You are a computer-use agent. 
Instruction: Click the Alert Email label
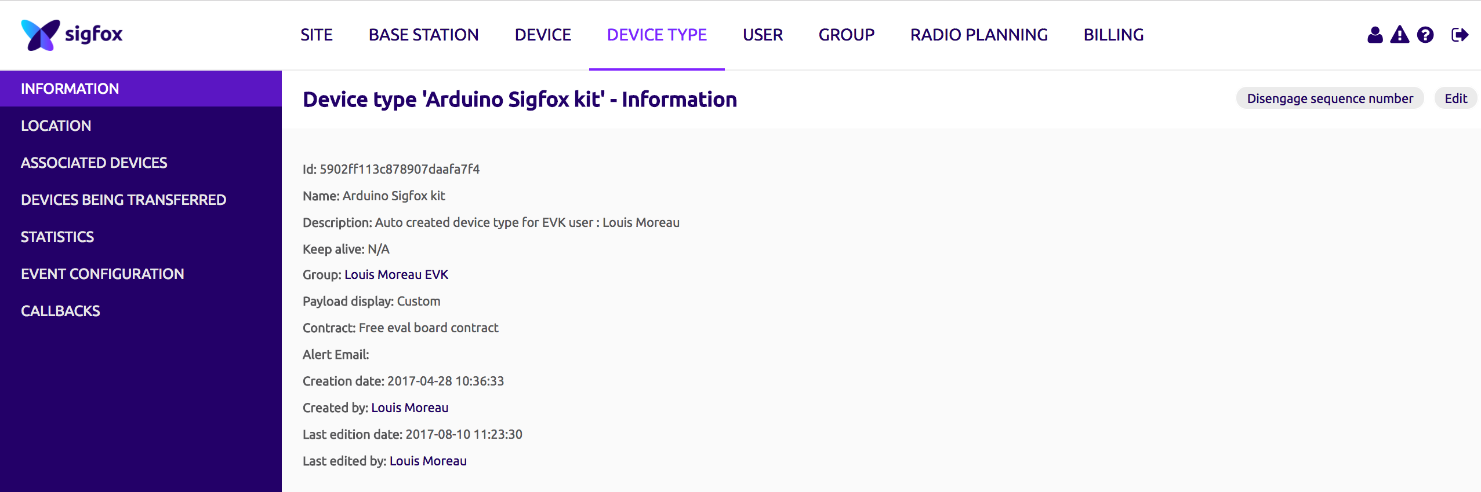pos(336,354)
